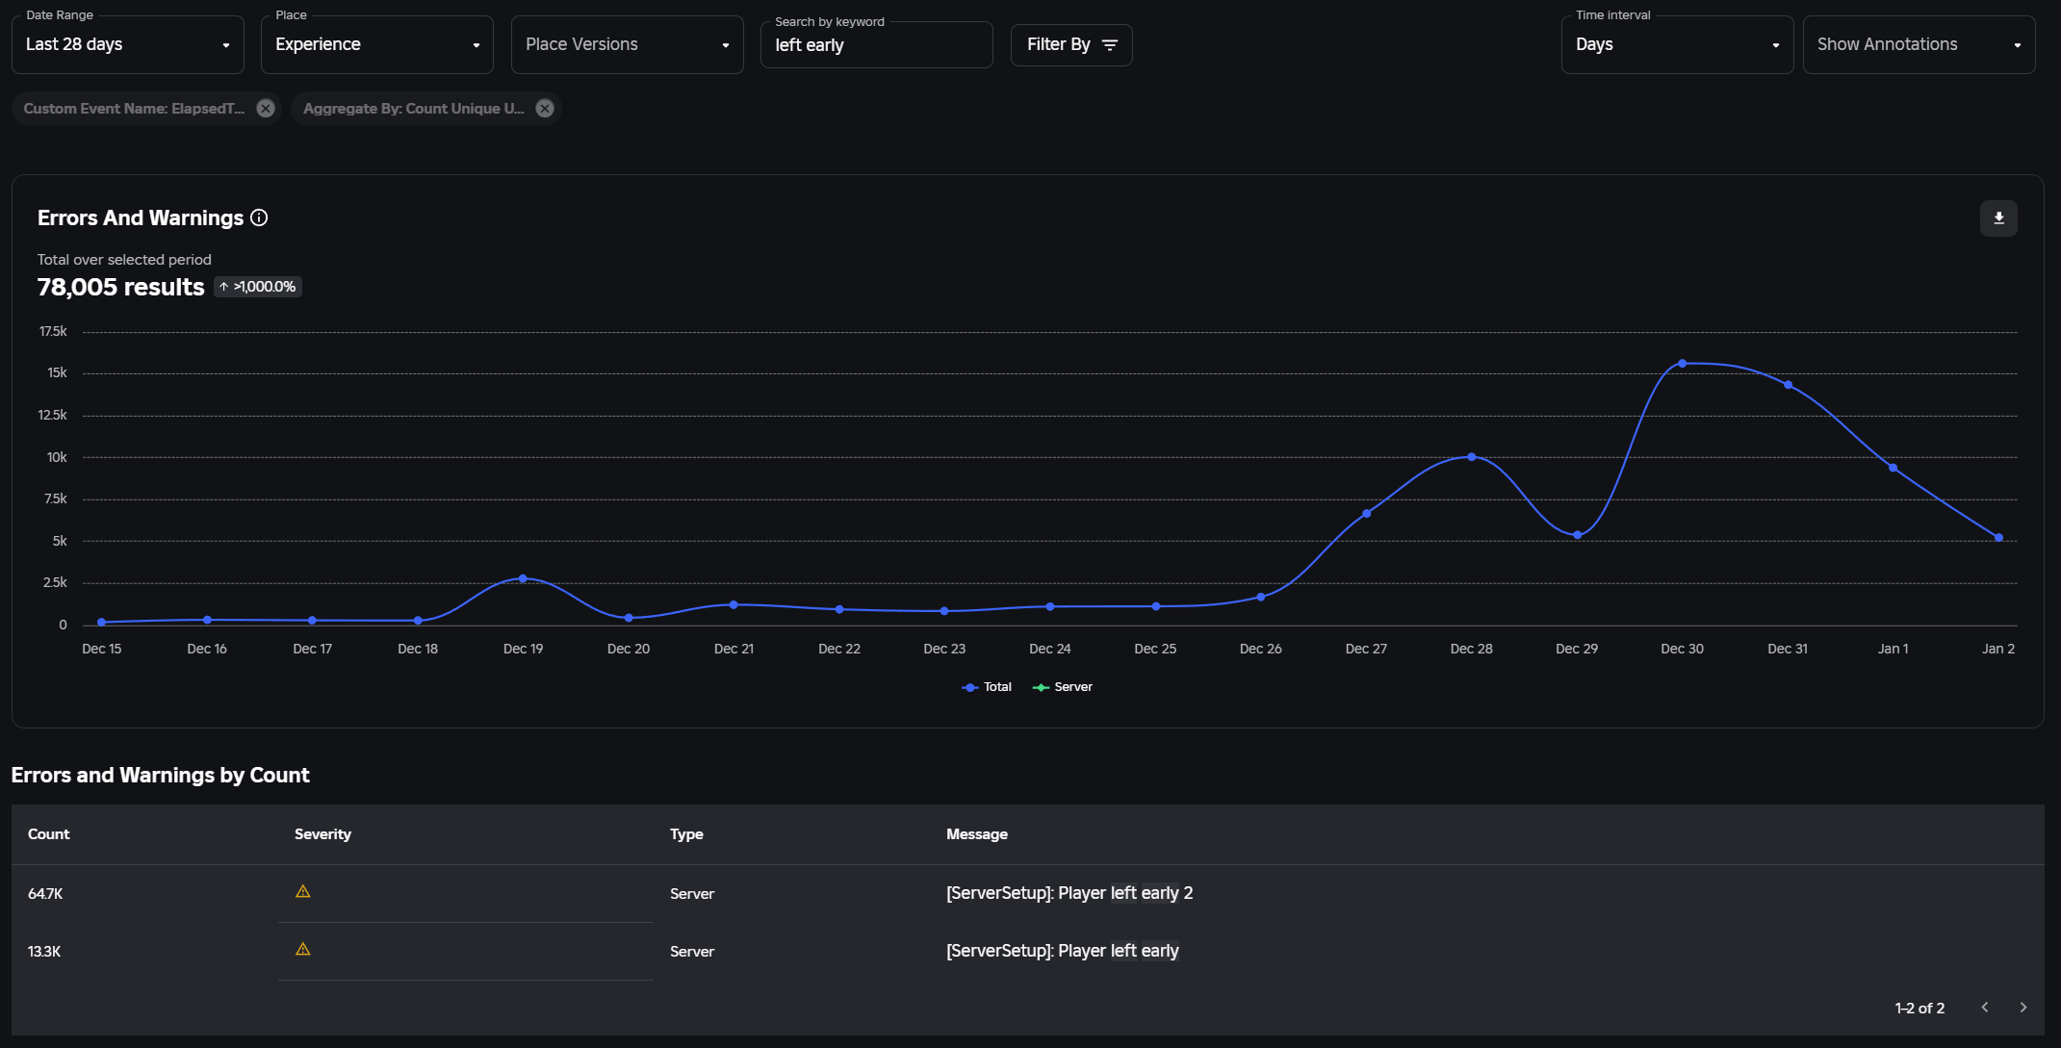Screen dimensions: 2061x1048
Task: Click the Type column header
Action: pos(686,834)
